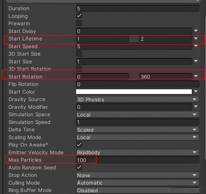Click the Gravity Modifier value field
The width and height of the screenshot is (206, 194).
(x=134, y=107)
